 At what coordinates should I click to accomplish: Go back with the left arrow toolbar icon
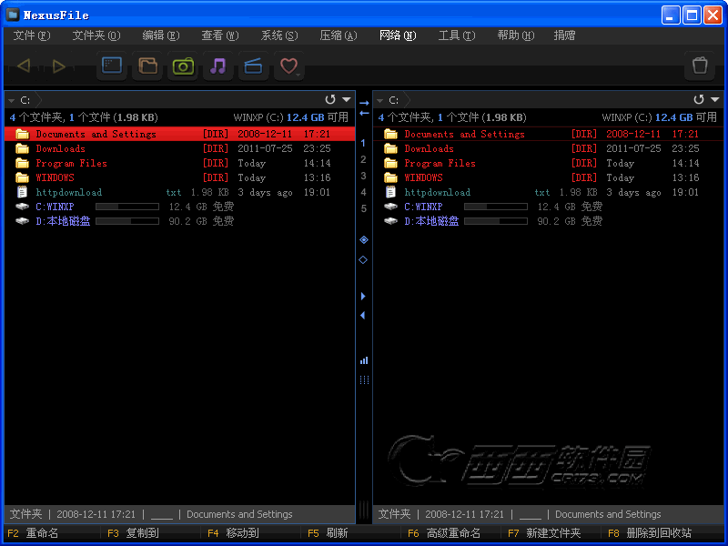[x=24, y=66]
